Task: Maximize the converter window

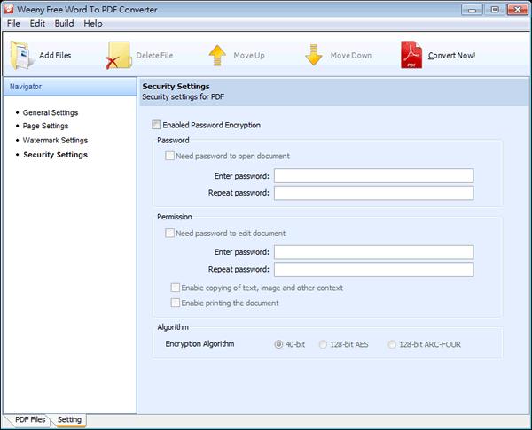Action: (x=495, y=10)
